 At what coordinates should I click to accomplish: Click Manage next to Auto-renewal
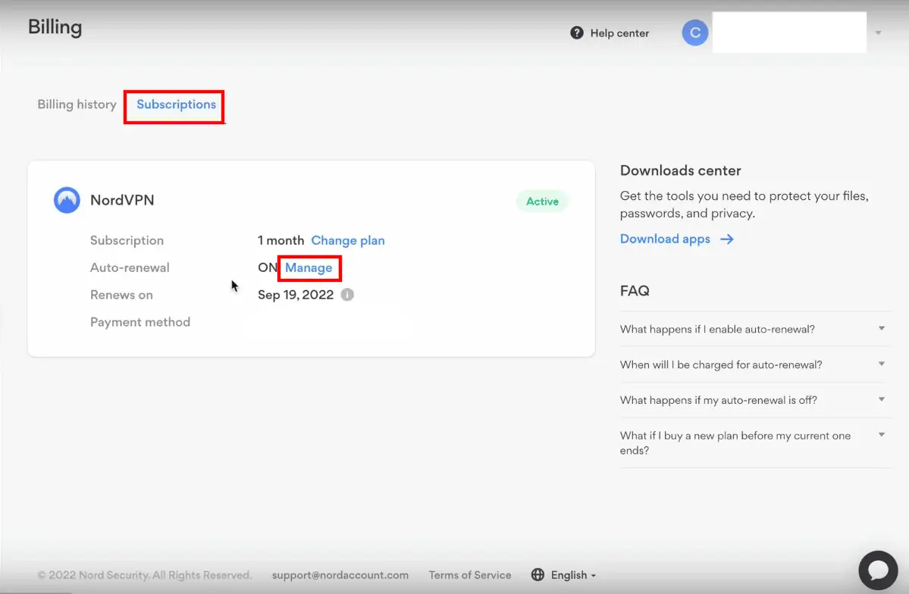coord(309,267)
